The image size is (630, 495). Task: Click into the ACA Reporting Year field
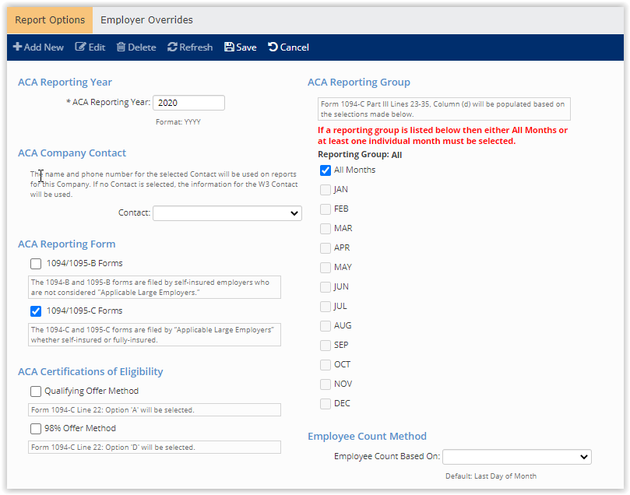point(188,103)
